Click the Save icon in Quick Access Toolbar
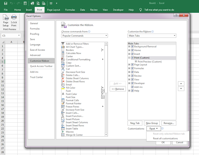 (6, 3)
